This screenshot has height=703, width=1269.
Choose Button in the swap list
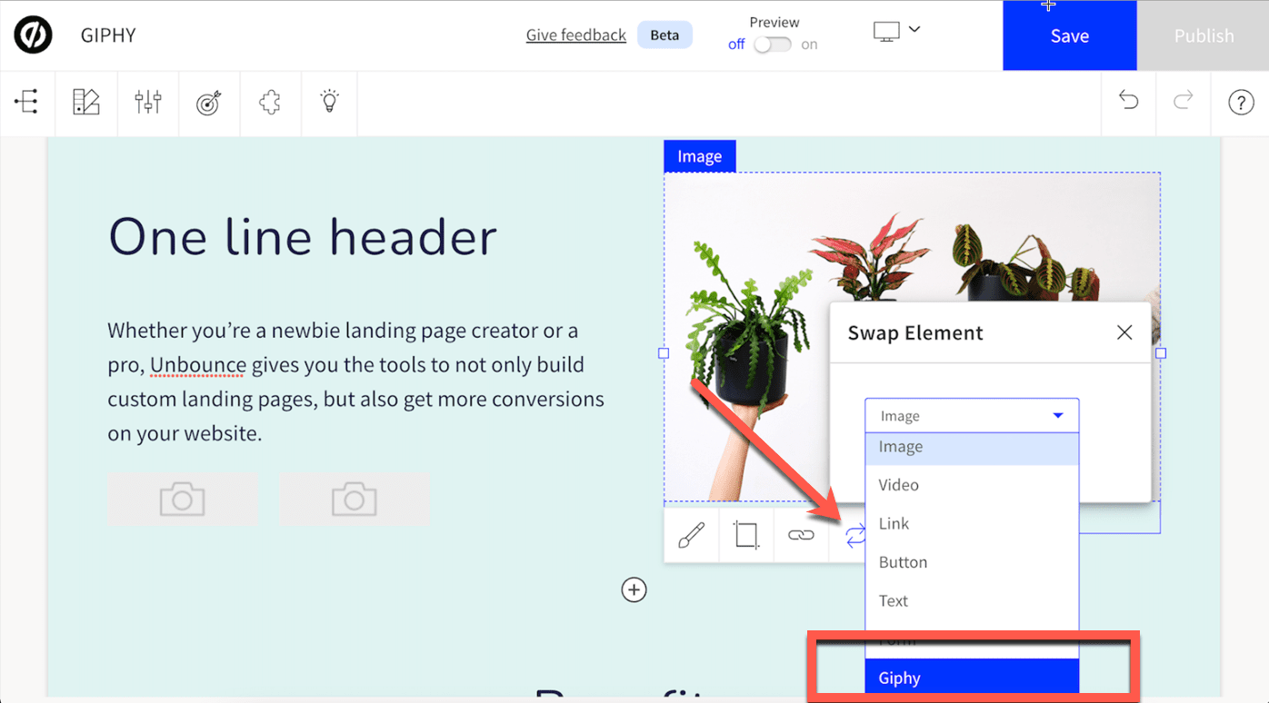[x=972, y=562]
